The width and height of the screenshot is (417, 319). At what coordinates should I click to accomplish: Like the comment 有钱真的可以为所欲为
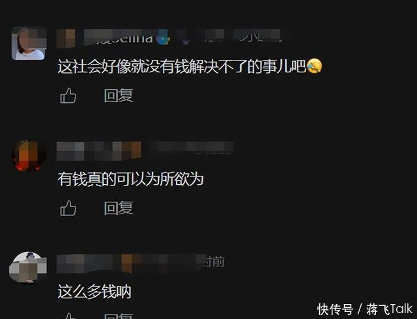point(68,208)
